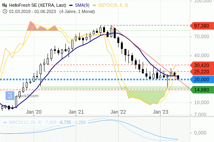Select the SMA(9) legend label
214x142 pixels.
(82, 5)
